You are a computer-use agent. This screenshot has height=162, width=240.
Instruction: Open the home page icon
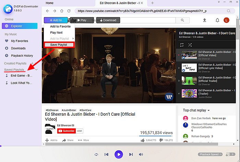pos(62,11)
